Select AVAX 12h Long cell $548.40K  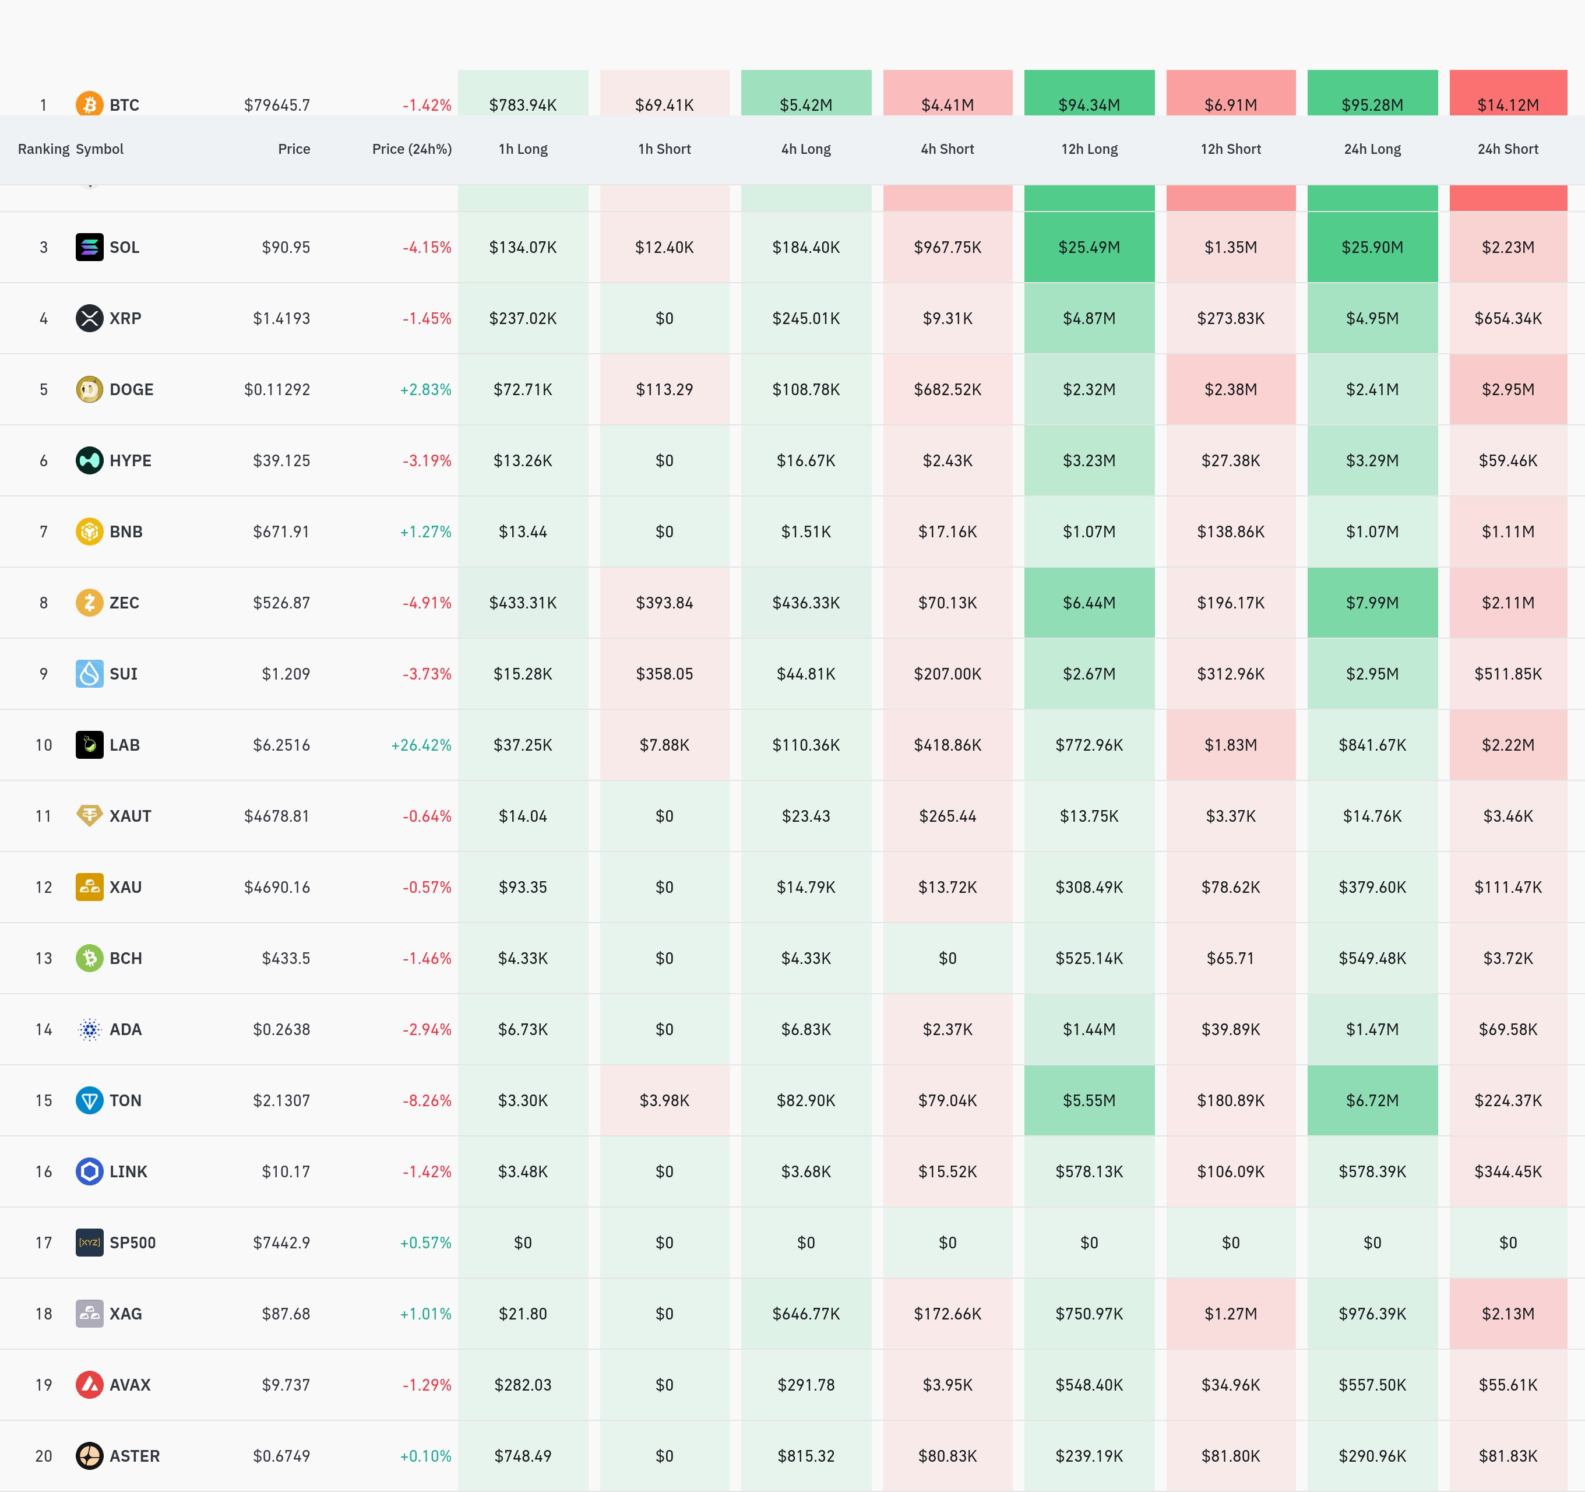click(x=1089, y=1384)
